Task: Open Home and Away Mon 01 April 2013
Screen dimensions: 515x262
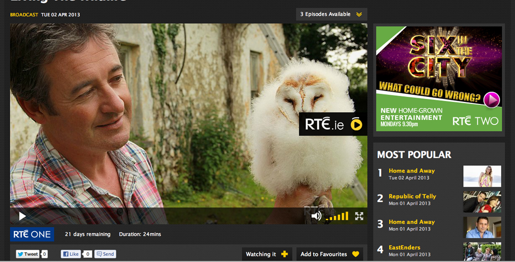Action: [x=411, y=222]
